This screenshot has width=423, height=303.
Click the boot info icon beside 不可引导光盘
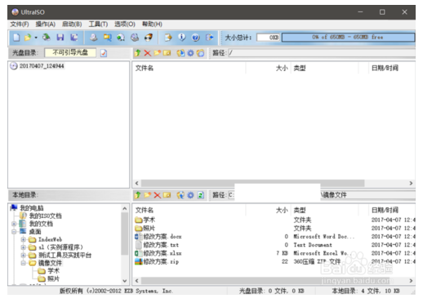click(104, 53)
